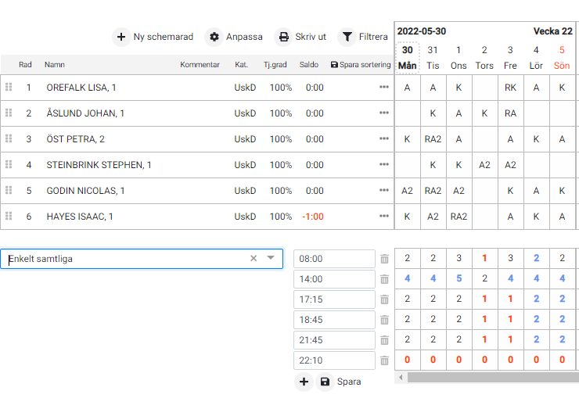
Task: Click the Skriv ut printer icon
Action: click(x=283, y=37)
